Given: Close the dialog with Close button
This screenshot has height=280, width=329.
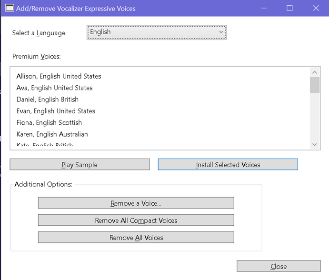Looking at the screenshot, I should pyautogui.click(x=279, y=266).
